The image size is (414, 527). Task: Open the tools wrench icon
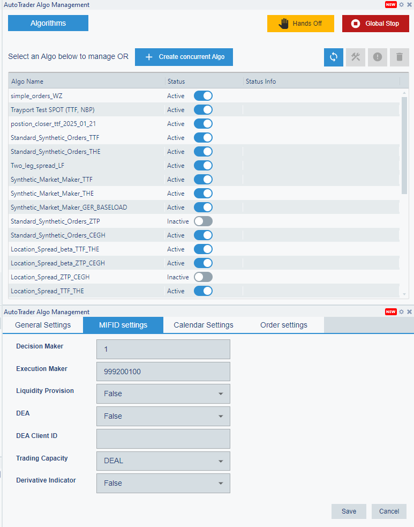355,57
